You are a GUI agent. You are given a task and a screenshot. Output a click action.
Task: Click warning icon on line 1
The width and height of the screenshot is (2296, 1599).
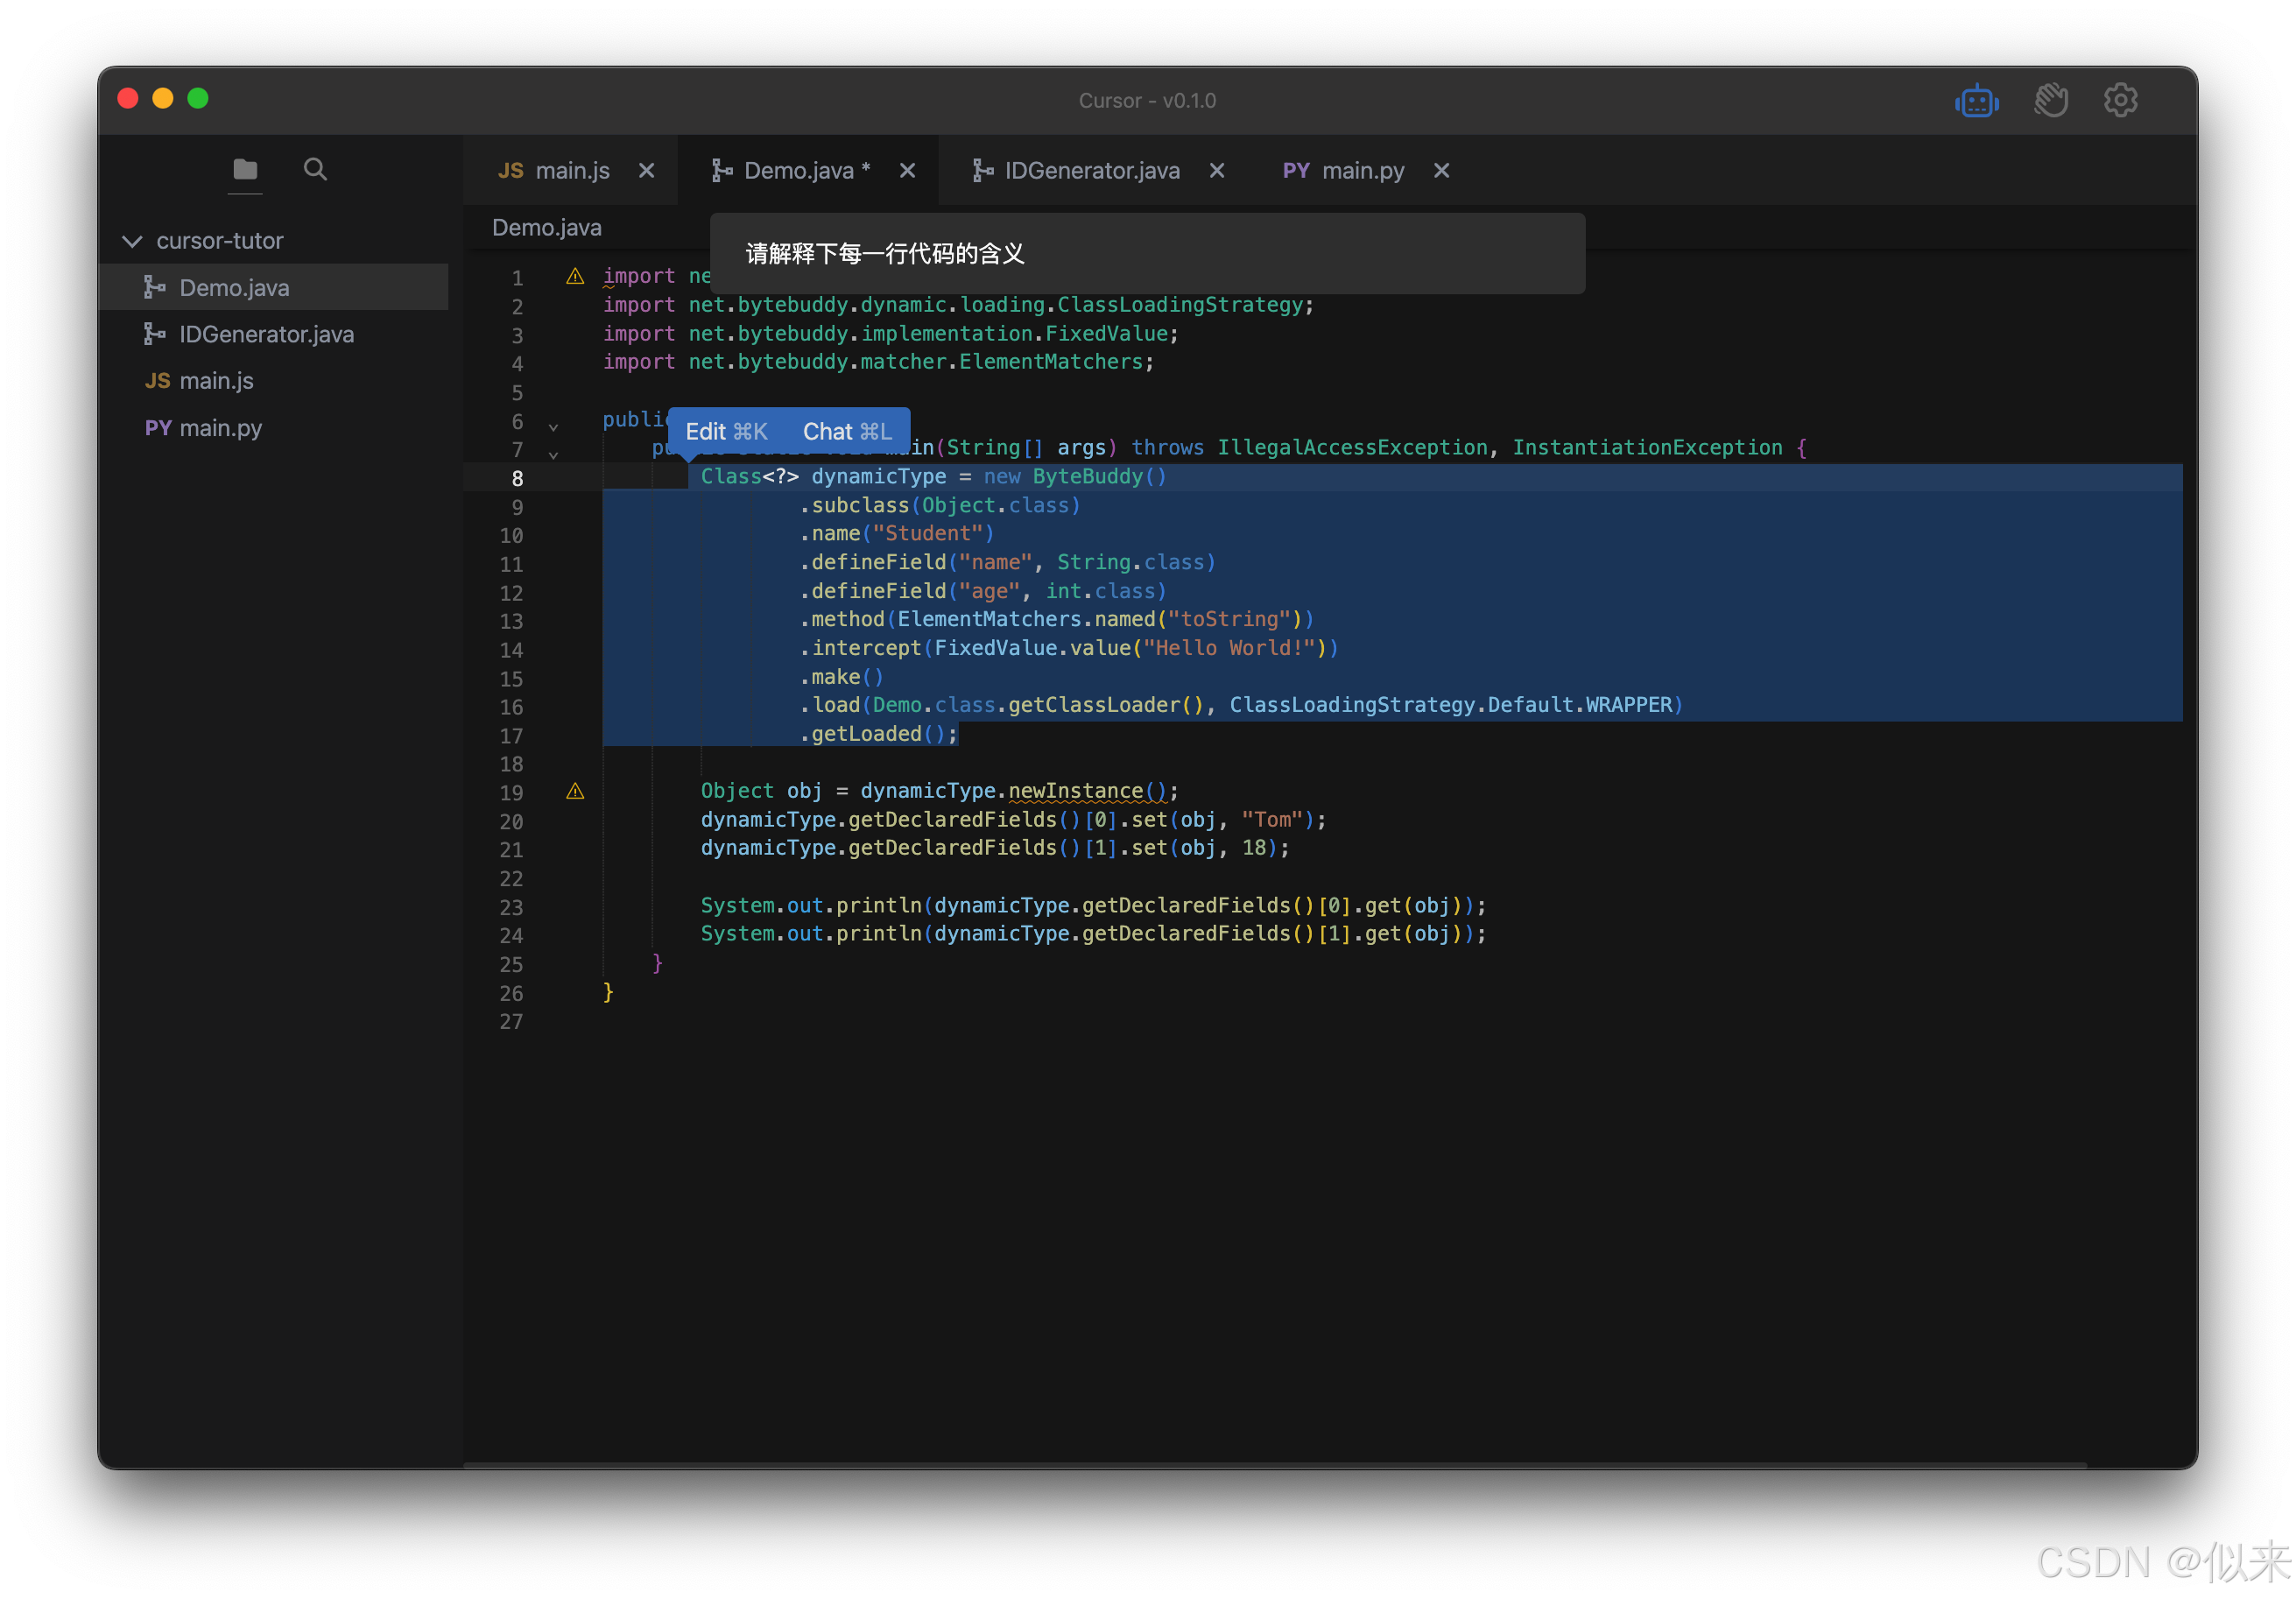pyautogui.click(x=575, y=277)
